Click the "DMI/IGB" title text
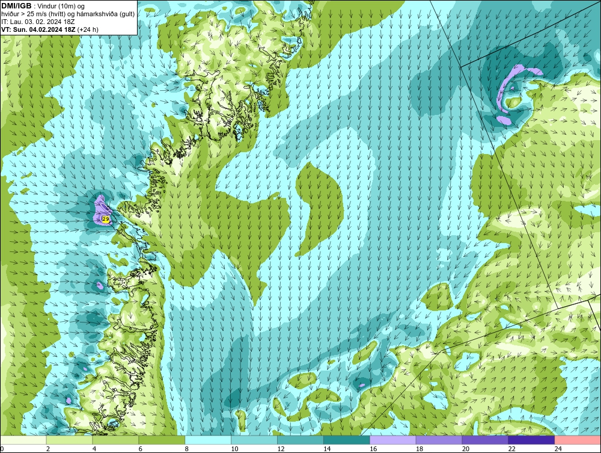The image size is (601, 453). (x=16, y=6)
